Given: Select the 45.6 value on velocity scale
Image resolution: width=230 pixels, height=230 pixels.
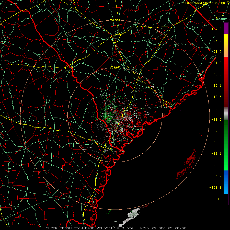Looking at the screenshot, I should pos(217,74).
